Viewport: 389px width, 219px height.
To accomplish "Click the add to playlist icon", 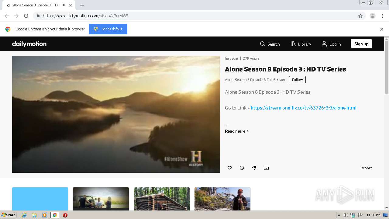I will point(266,168).
